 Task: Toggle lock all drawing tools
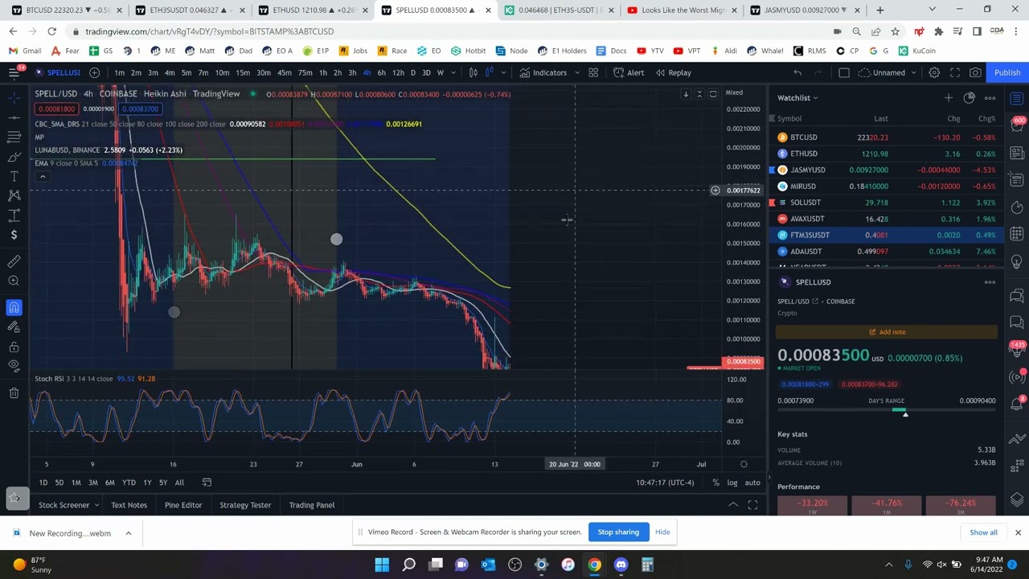(14, 347)
